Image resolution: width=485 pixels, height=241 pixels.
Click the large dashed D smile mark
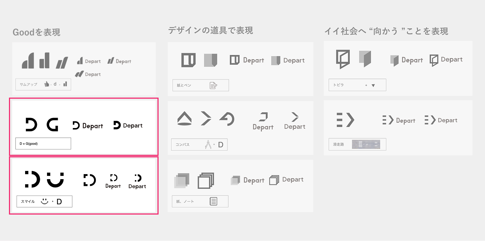click(32, 179)
